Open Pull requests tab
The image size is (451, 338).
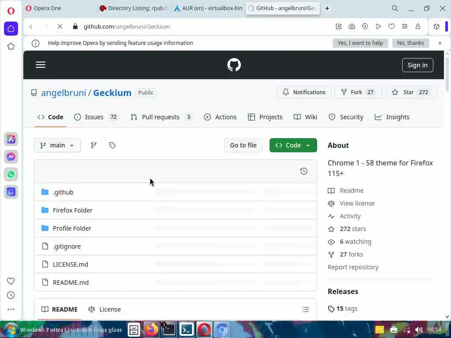161,117
